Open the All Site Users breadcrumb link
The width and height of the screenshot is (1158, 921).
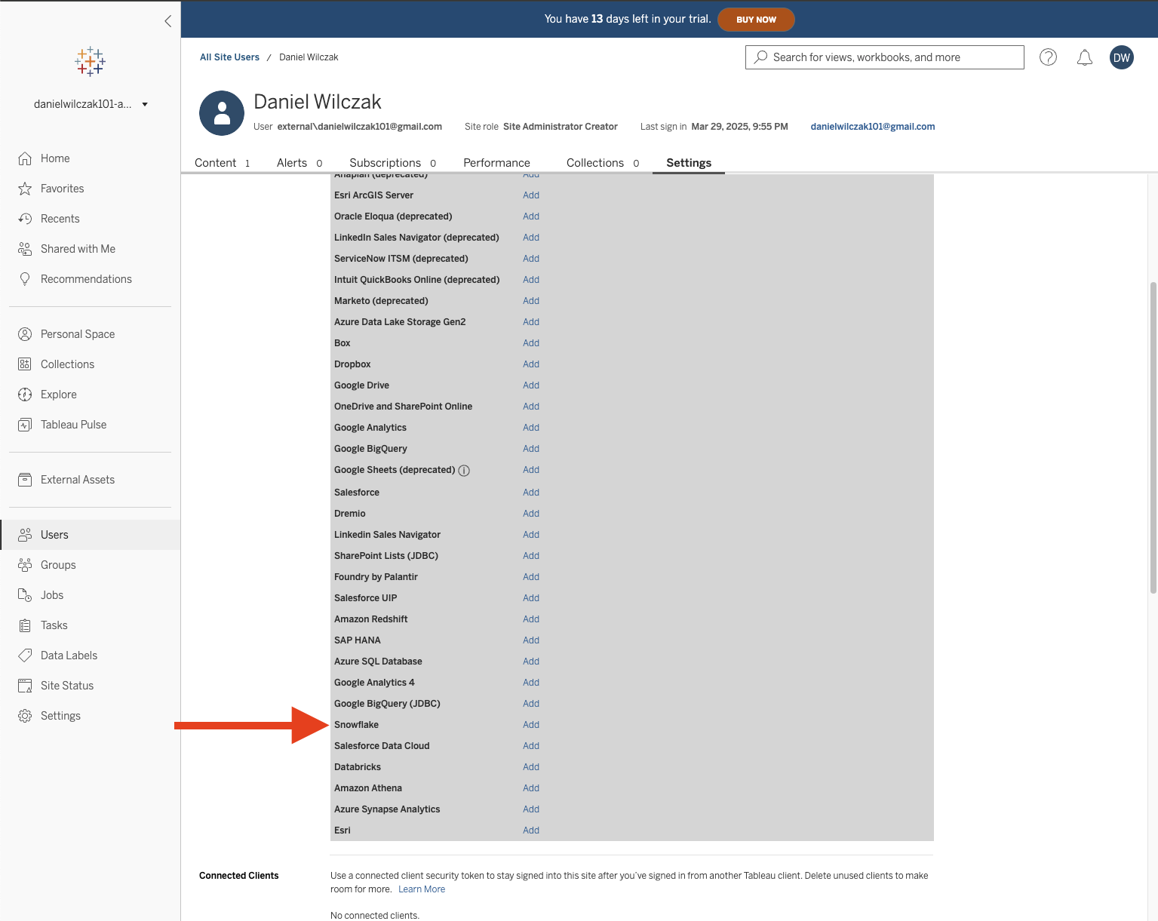(229, 57)
